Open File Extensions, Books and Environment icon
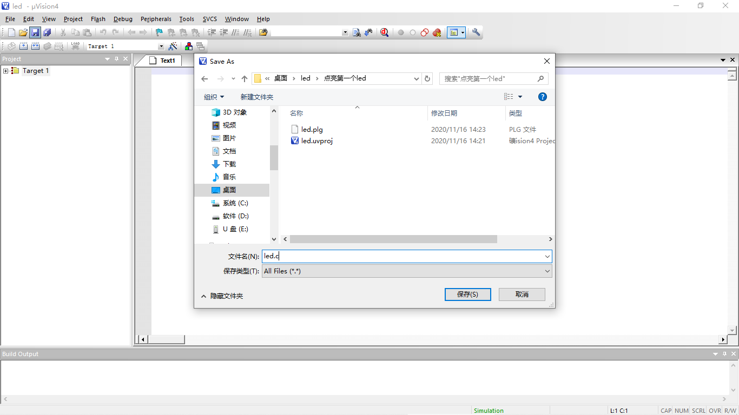 tap(189, 46)
